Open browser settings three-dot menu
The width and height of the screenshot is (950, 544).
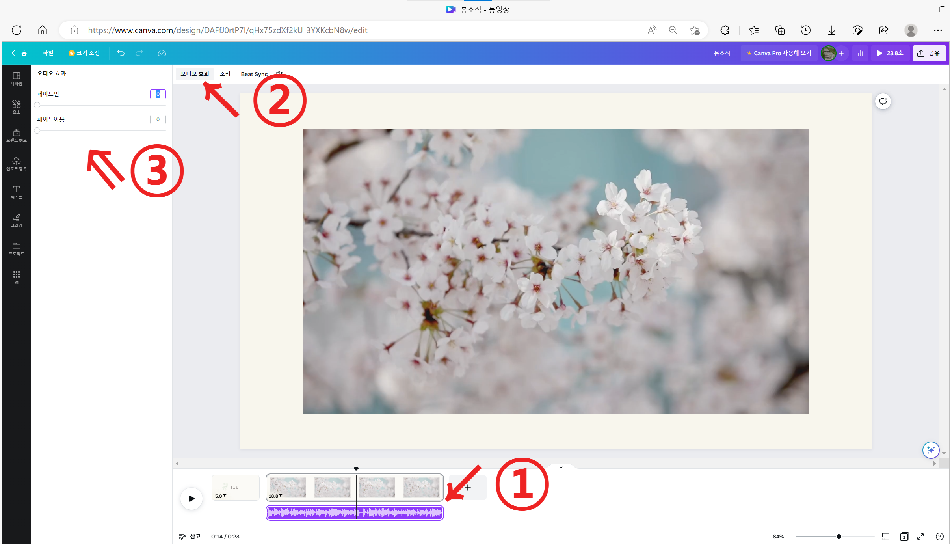[938, 30]
